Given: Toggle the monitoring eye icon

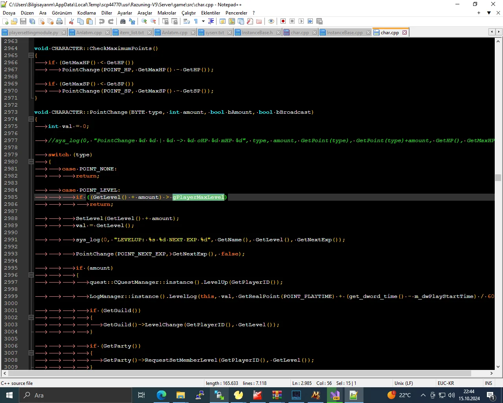Looking at the screenshot, I should 271,21.
